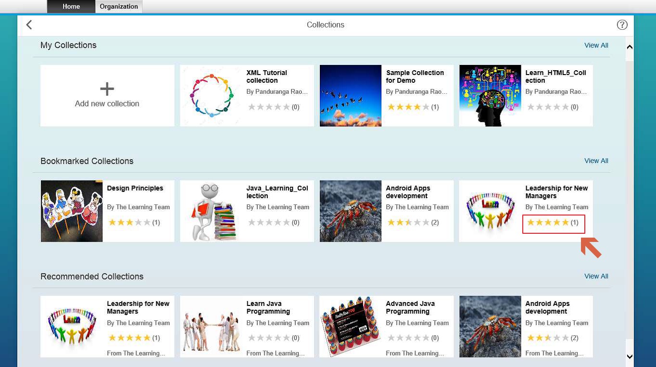Open Learn_HTML5_Collection title
Viewport: 656px width, 367px height.
[555, 76]
